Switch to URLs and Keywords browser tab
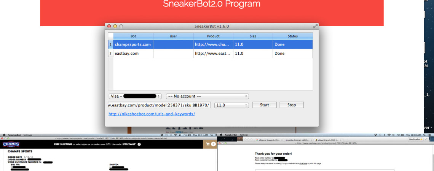 point(268,140)
